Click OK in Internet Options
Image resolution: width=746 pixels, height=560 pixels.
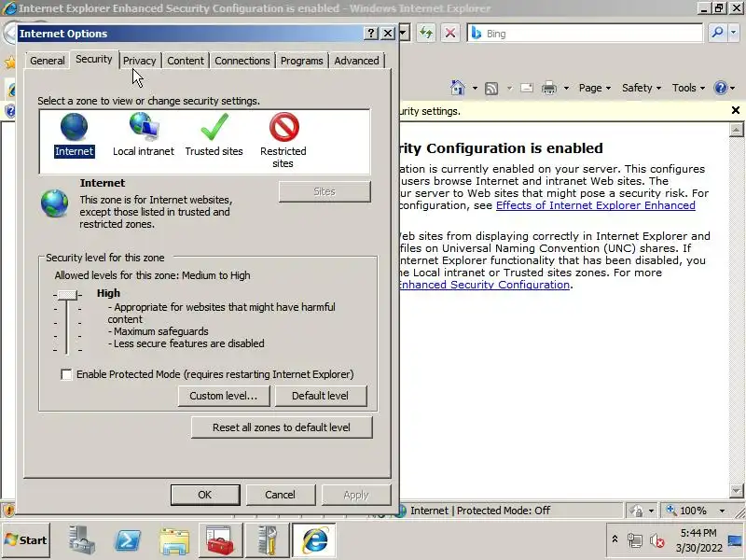pos(205,495)
